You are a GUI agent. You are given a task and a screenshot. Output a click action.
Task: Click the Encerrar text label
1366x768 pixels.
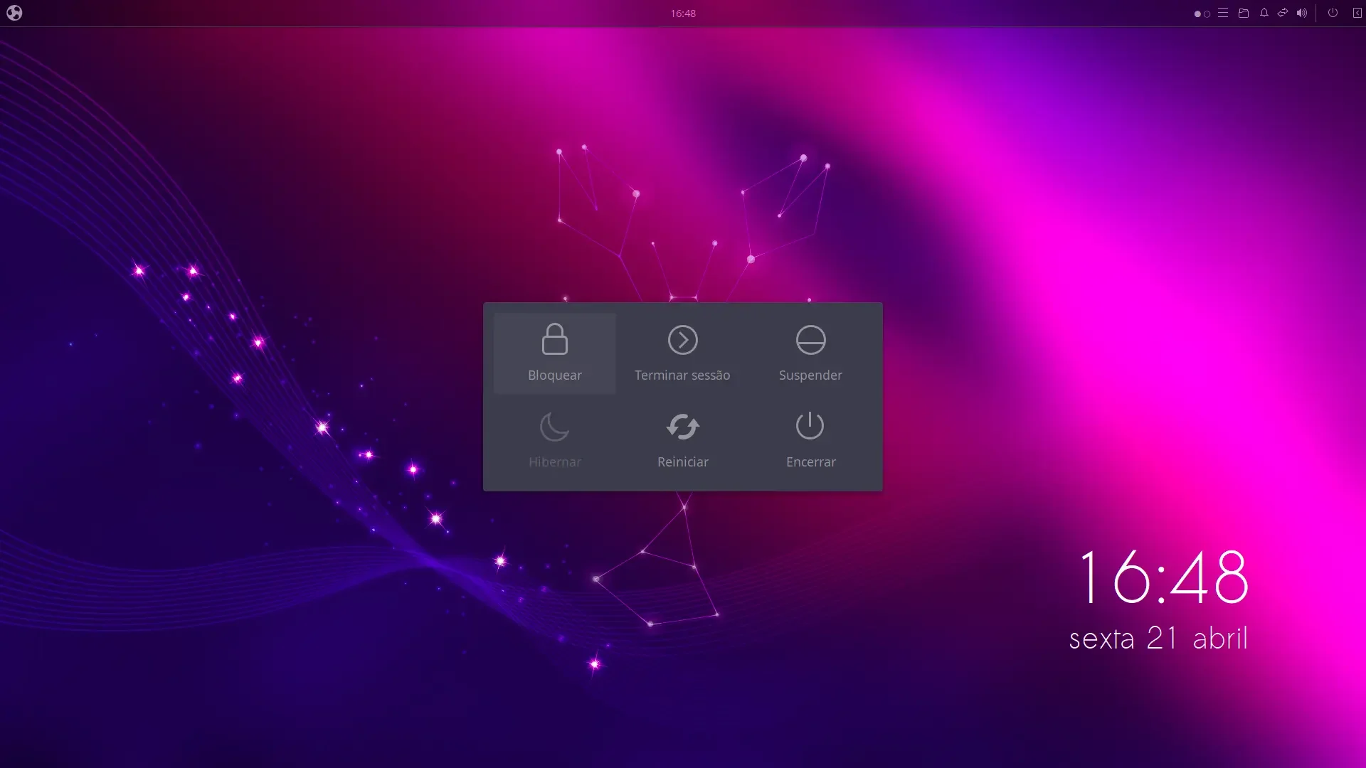(810, 462)
